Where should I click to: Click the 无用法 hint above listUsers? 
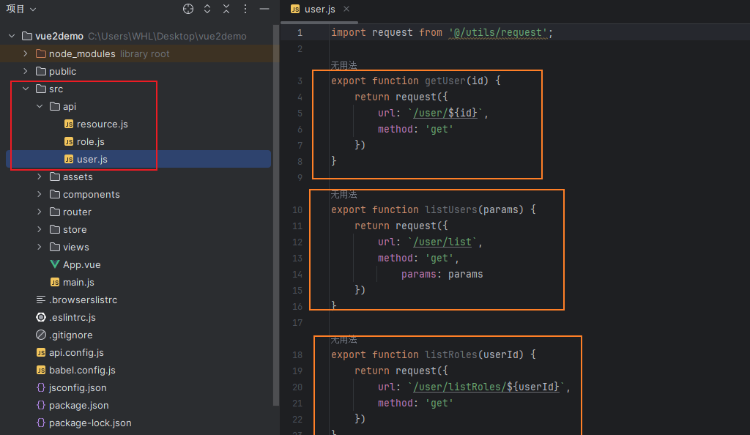[344, 194]
